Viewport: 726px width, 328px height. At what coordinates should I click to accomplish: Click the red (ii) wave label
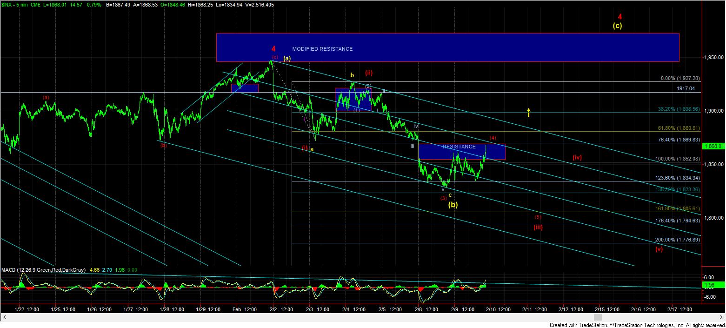tap(369, 73)
